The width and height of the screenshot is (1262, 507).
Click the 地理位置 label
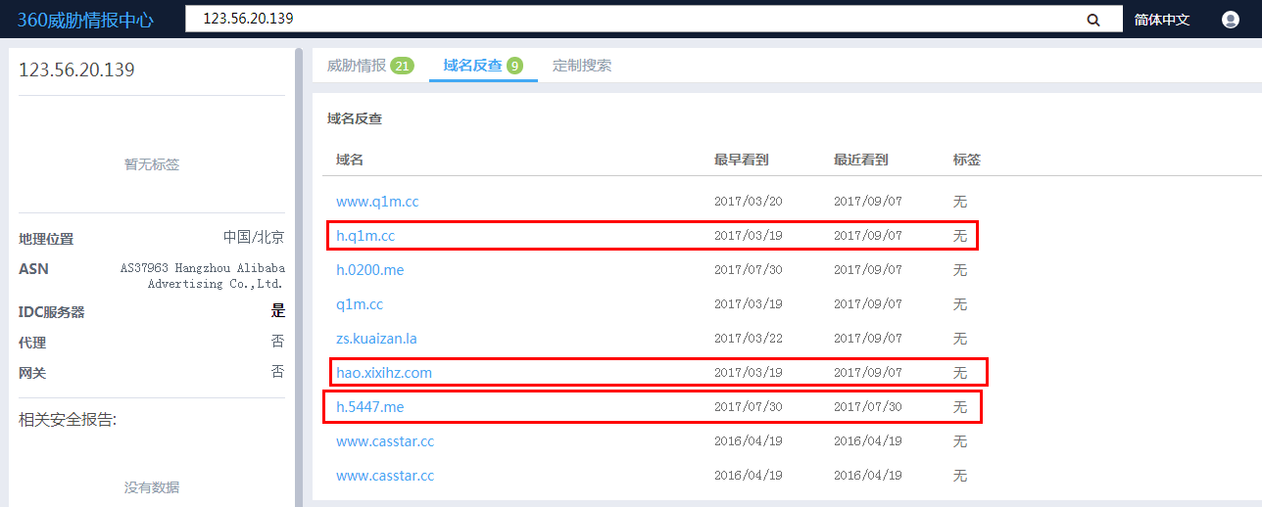46,239
